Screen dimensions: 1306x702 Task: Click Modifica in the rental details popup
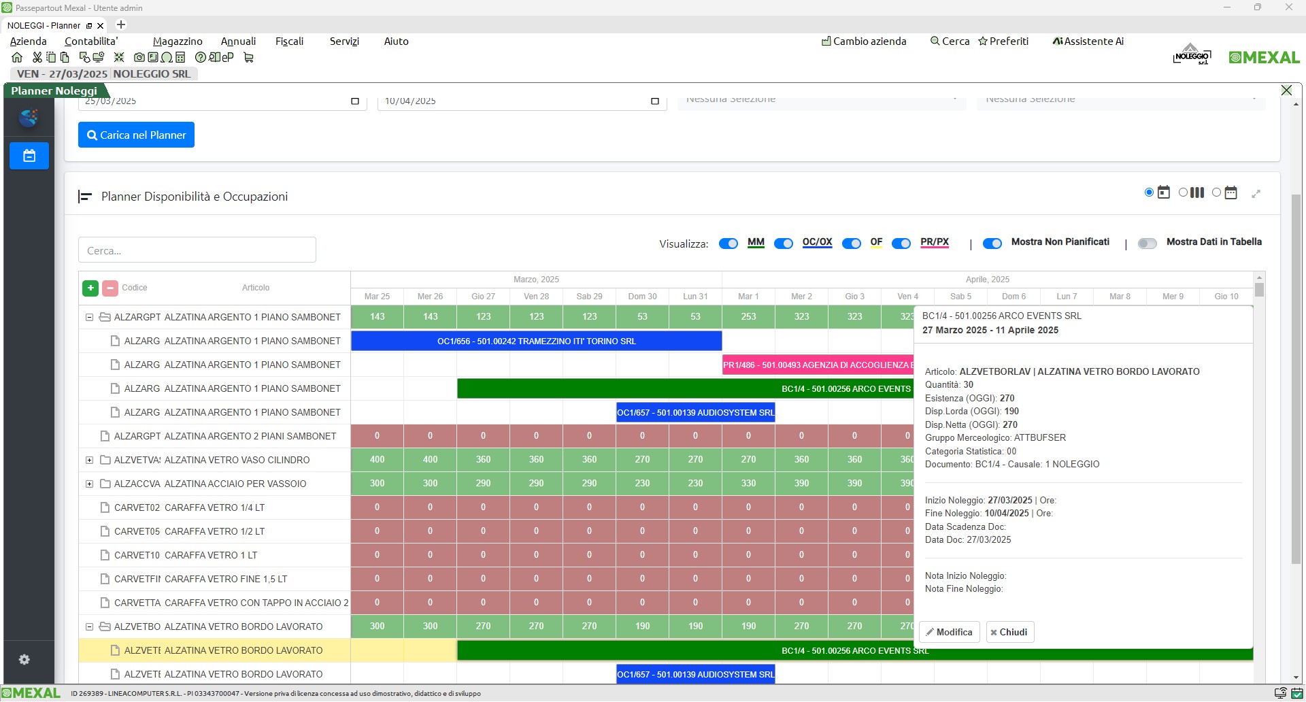click(950, 633)
